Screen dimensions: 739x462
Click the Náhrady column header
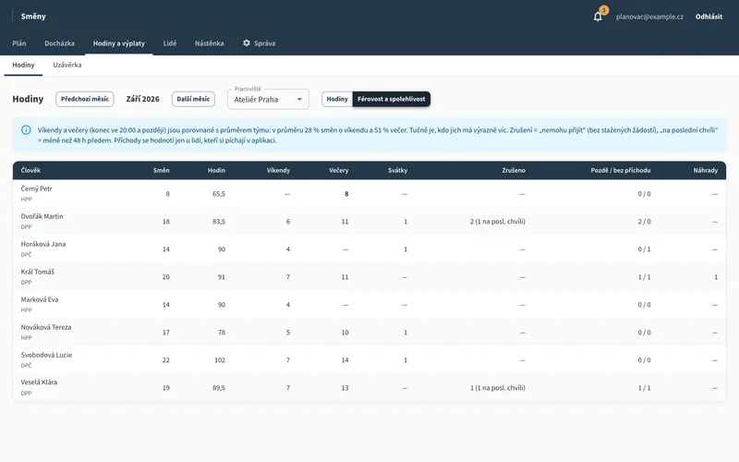coord(706,170)
